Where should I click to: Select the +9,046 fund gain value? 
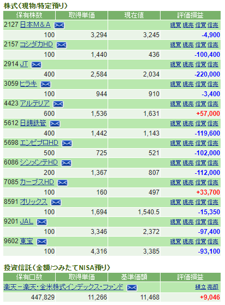(210, 297)
